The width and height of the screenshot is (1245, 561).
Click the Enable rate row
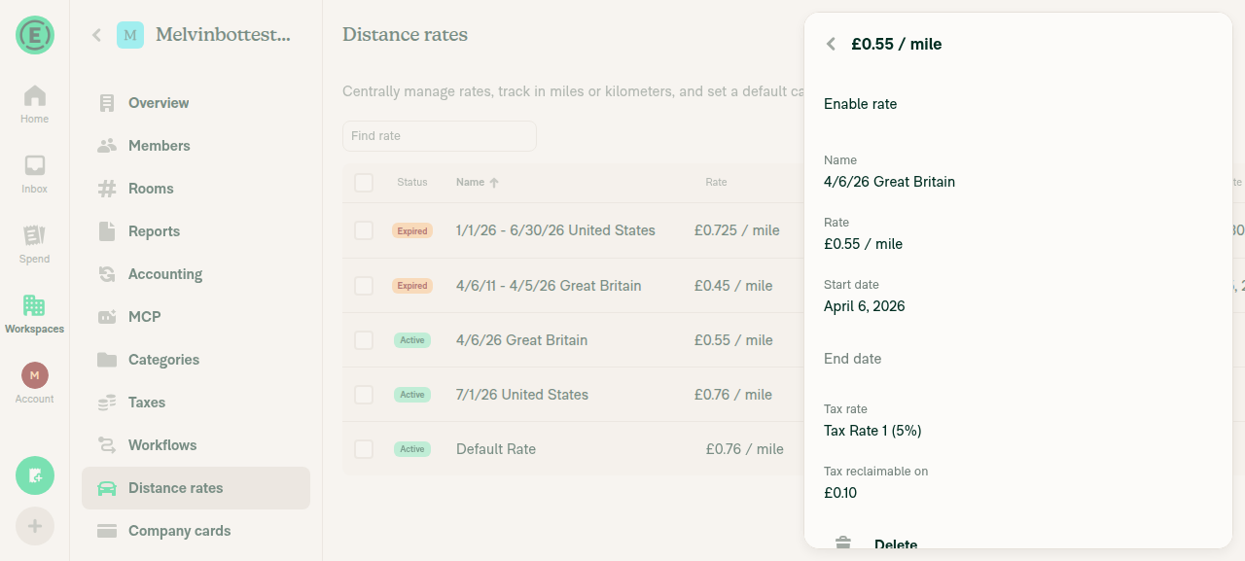tap(1018, 104)
